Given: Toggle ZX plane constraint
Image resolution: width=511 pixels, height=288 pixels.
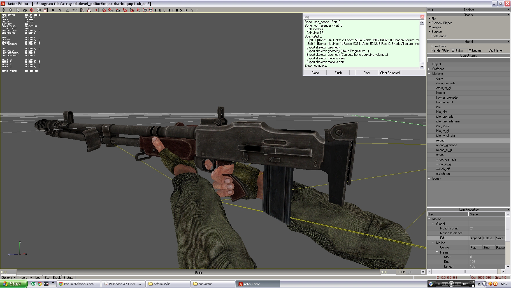Looking at the screenshot, I should point(74,10).
